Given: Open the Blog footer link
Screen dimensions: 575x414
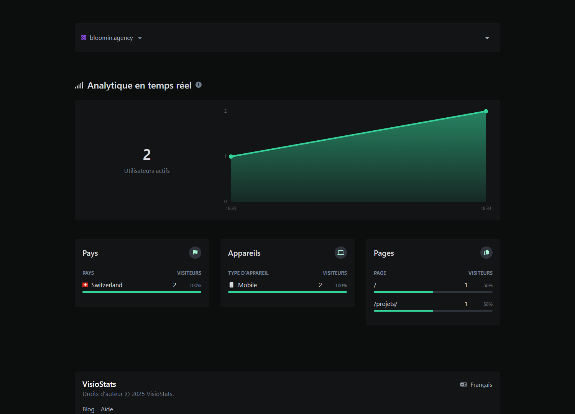Looking at the screenshot, I should 88,409.
